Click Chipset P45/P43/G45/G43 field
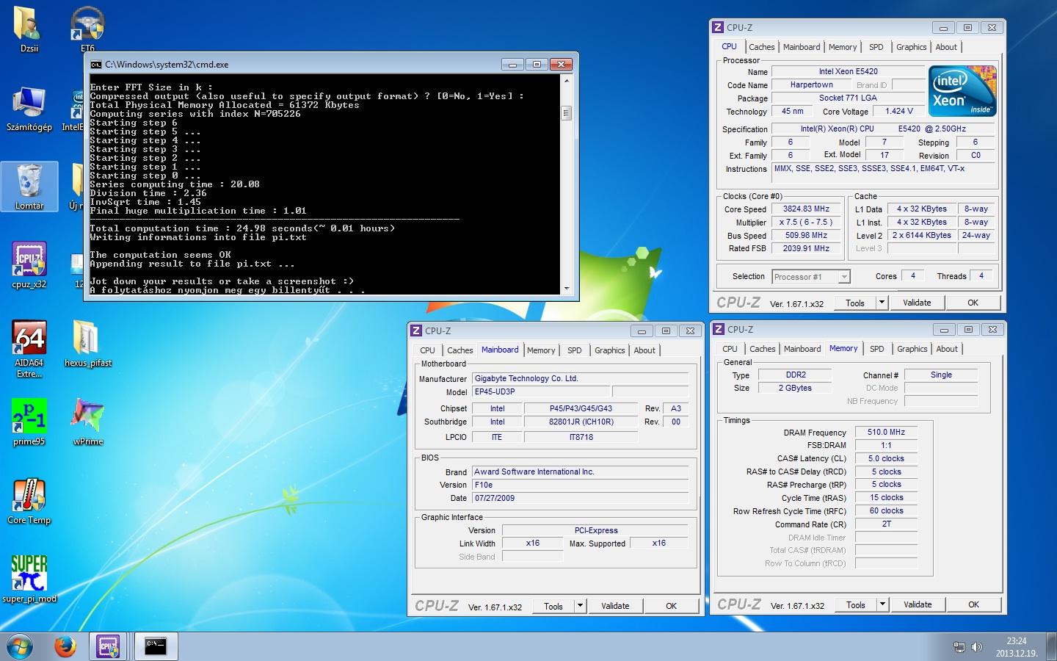1057x661 pixels. [581, 408]
